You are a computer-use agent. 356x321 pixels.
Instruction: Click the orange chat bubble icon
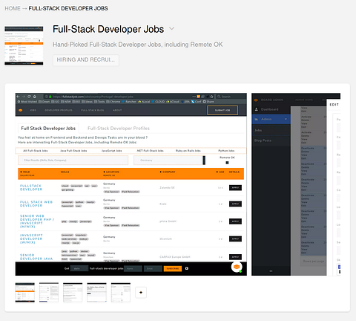237,267
